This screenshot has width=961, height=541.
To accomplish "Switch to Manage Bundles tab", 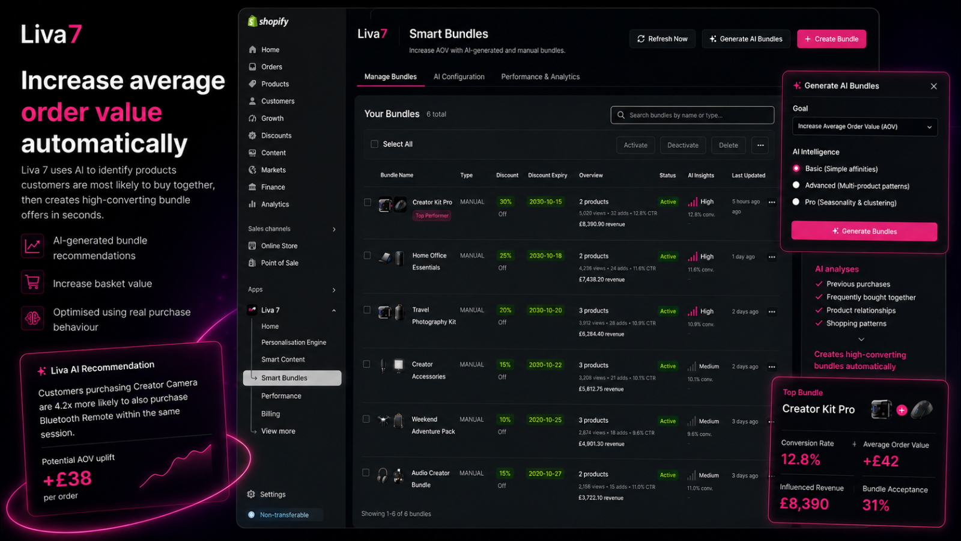I will 390,77.
